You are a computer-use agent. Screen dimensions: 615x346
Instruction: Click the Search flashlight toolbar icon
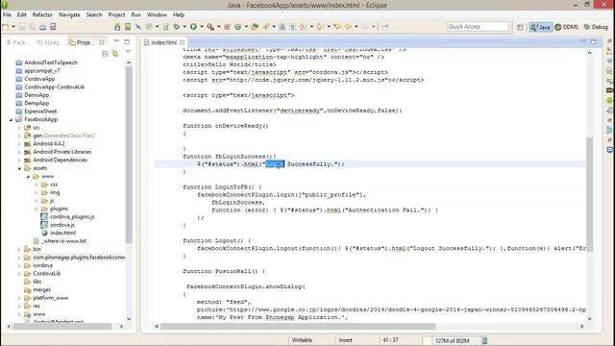(266, 27)
